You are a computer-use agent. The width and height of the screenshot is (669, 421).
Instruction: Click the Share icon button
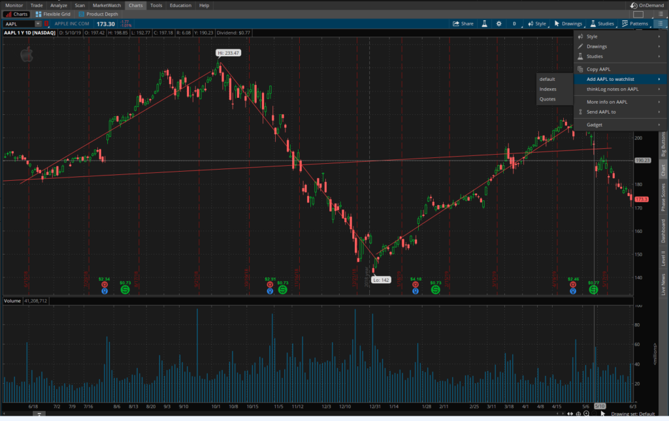(463, 23)
